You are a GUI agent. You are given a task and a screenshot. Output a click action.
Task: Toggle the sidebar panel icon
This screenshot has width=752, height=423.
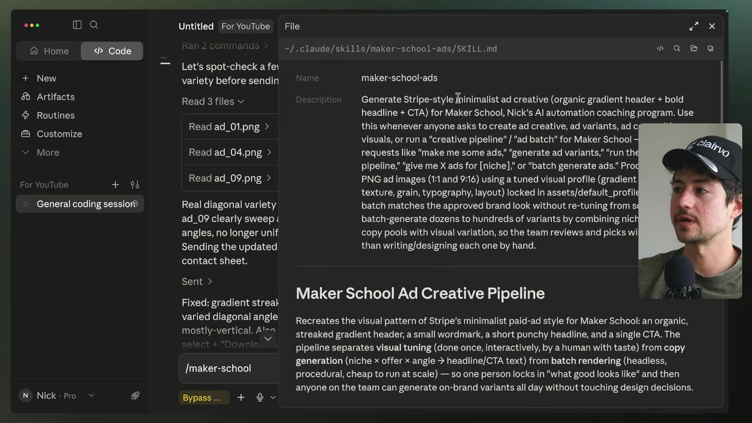(77, 25)
